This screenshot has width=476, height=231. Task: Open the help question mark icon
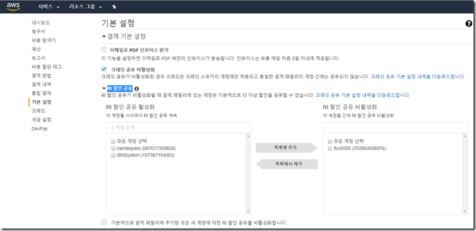(x=468, y=24)
